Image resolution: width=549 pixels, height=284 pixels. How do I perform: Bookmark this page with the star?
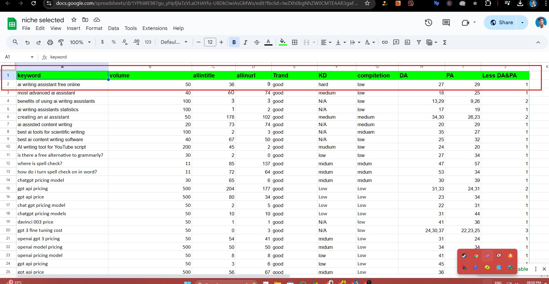coord(367,3)
